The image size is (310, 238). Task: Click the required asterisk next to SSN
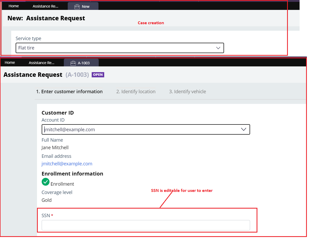click(x=52, y=215)
